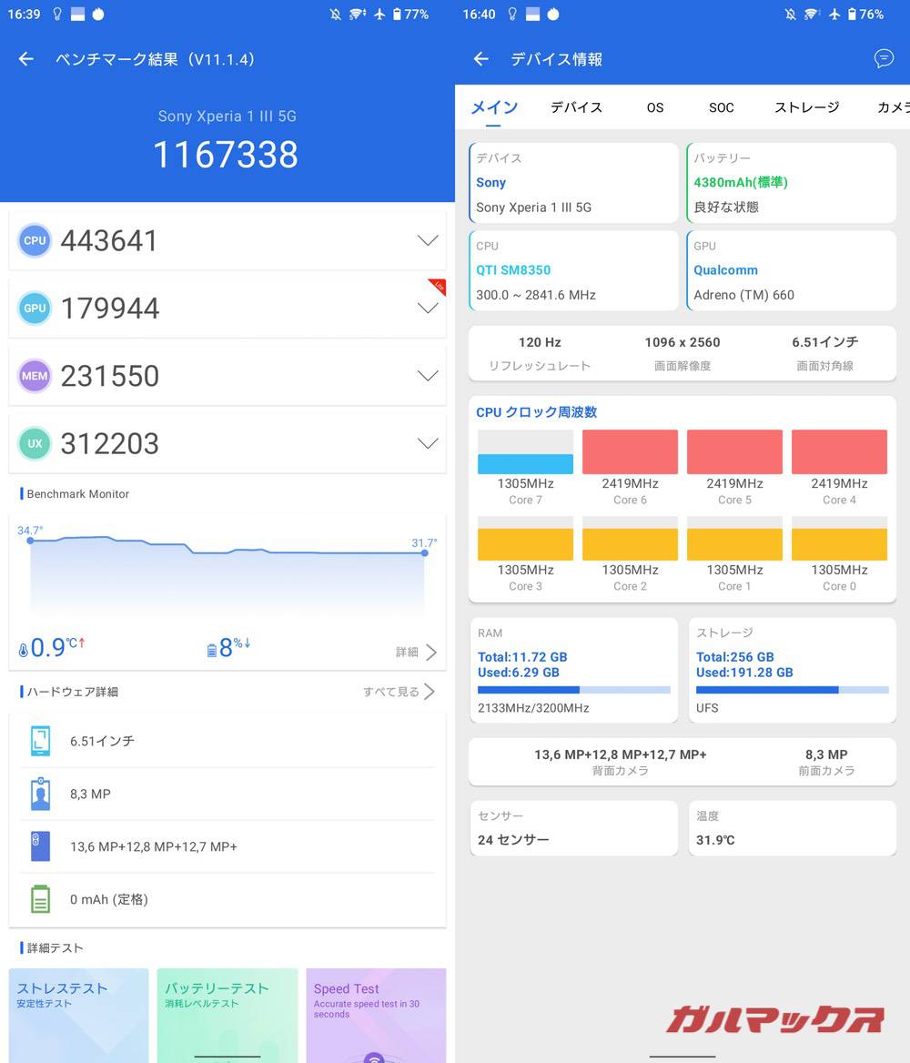Expand the MEM score 231550 row

tap(227, 376)
